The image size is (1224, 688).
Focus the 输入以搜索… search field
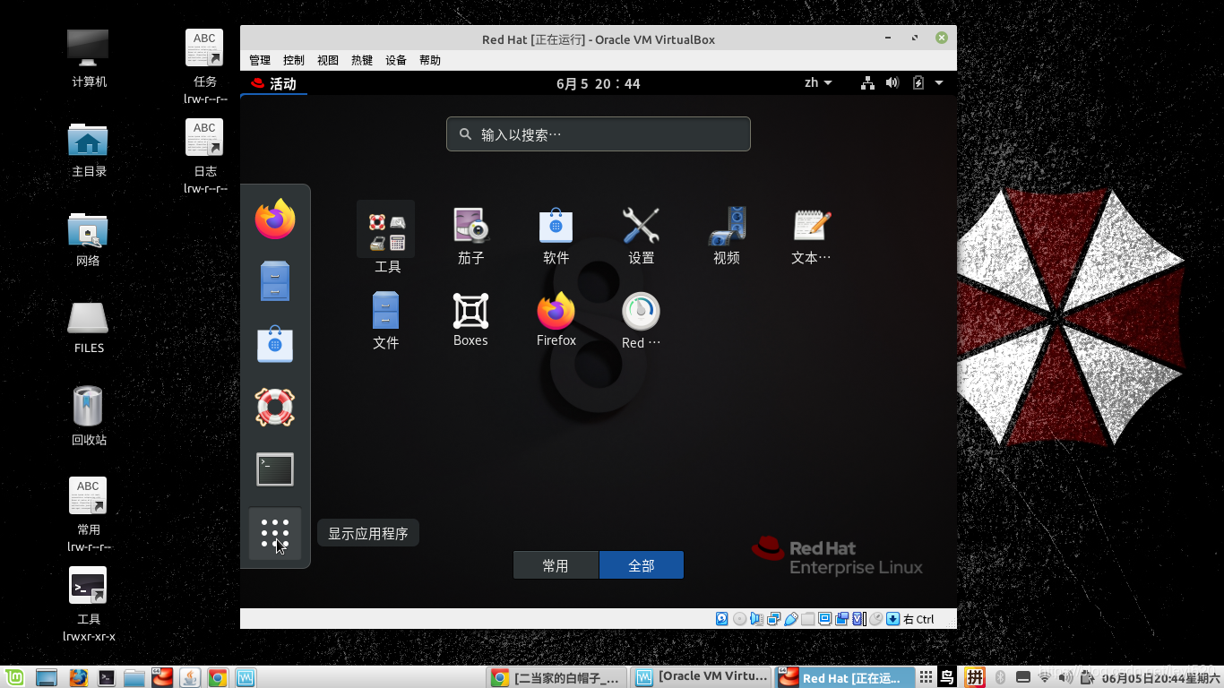(599, 134)
